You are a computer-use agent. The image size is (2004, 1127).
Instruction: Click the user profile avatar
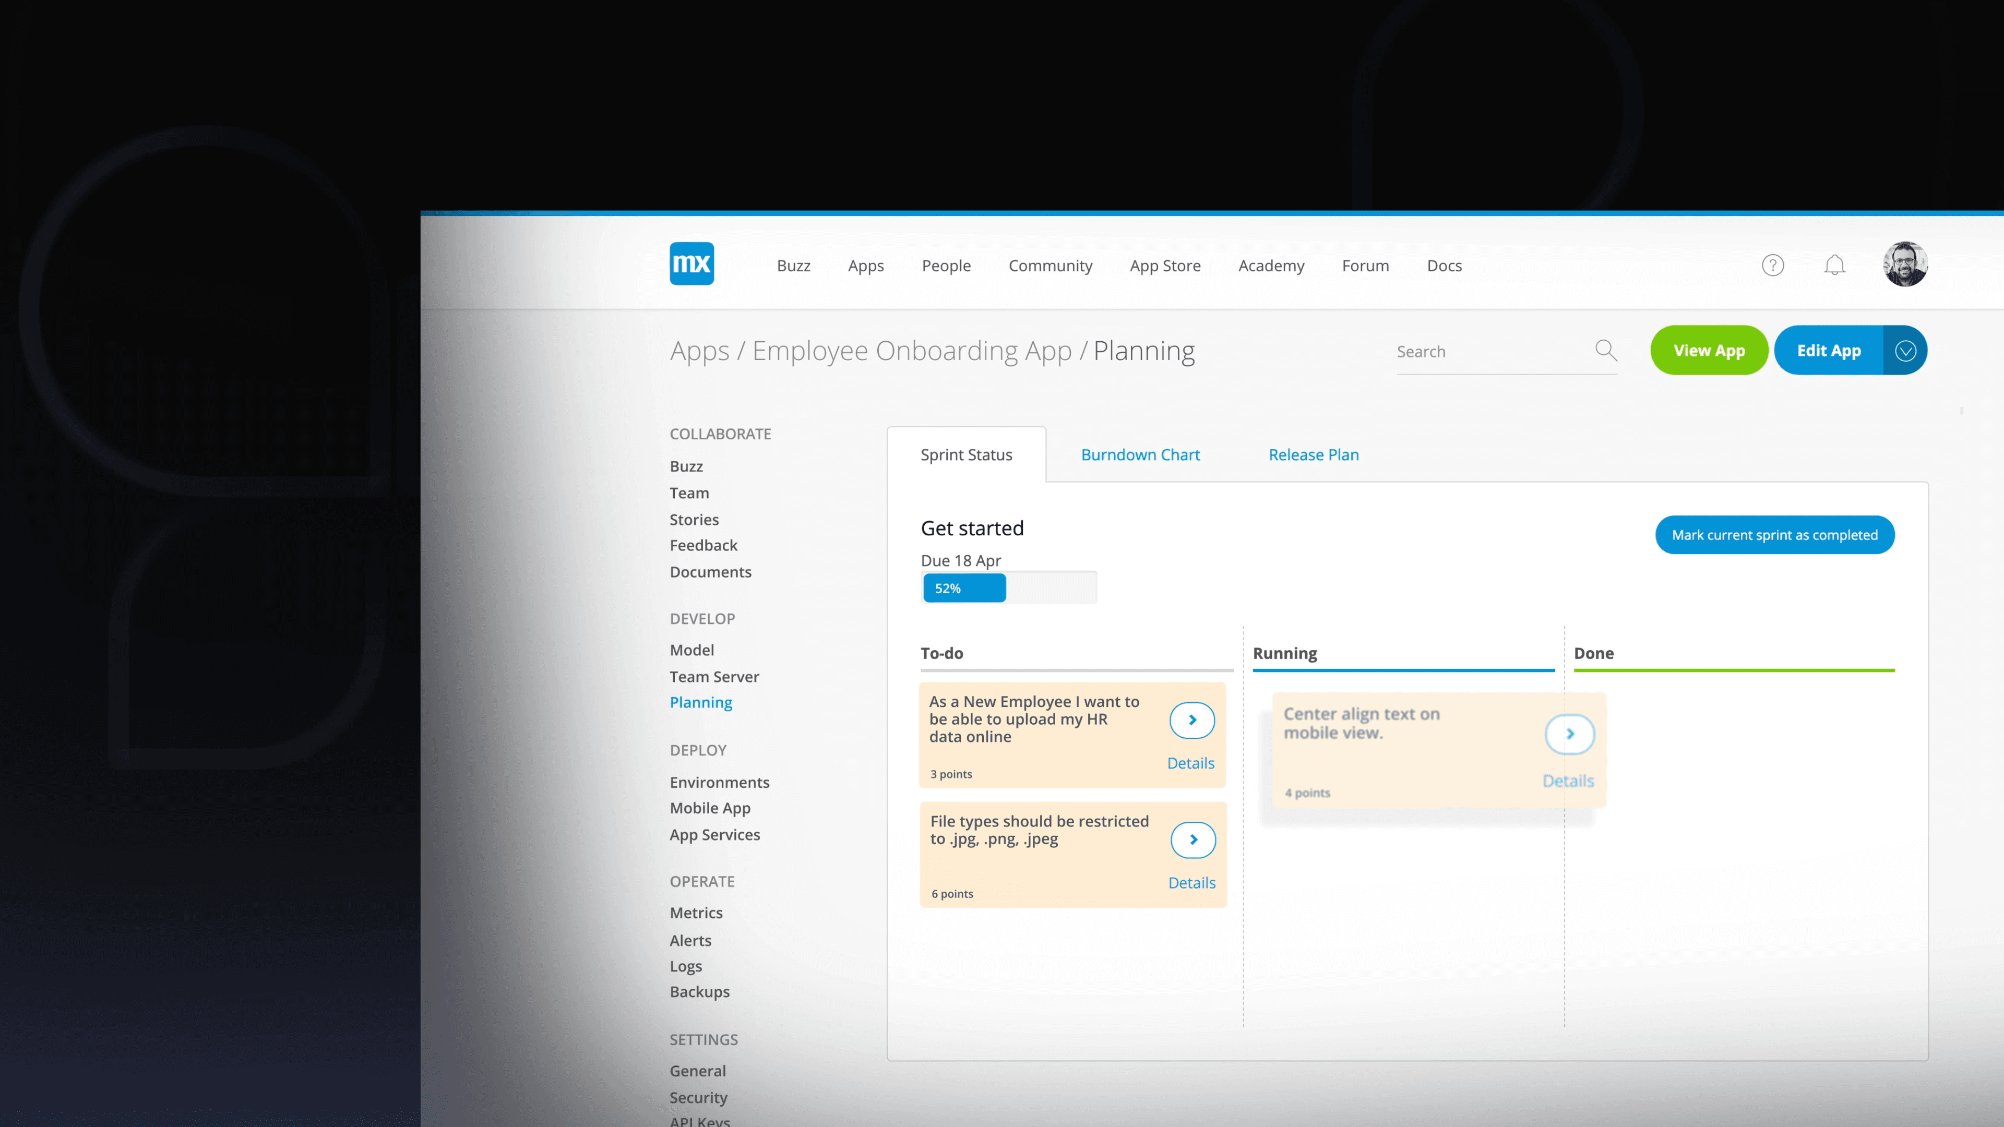(1904, 265)
